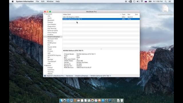Select Card Reader in the sidebar
This screenshot has height=103, width=183.
click(52, 24)
